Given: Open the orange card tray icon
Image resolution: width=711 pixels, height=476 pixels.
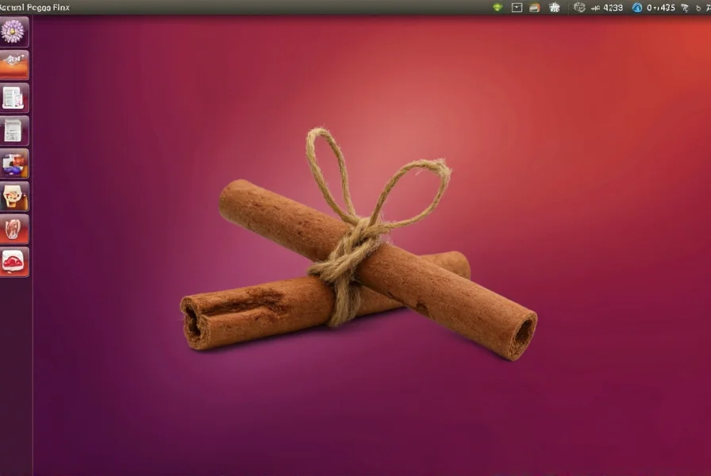Looking at the screenshot, I should pos(535,7).
